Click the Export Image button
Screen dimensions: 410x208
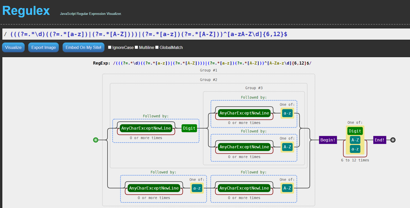click(x=44, y=47)
